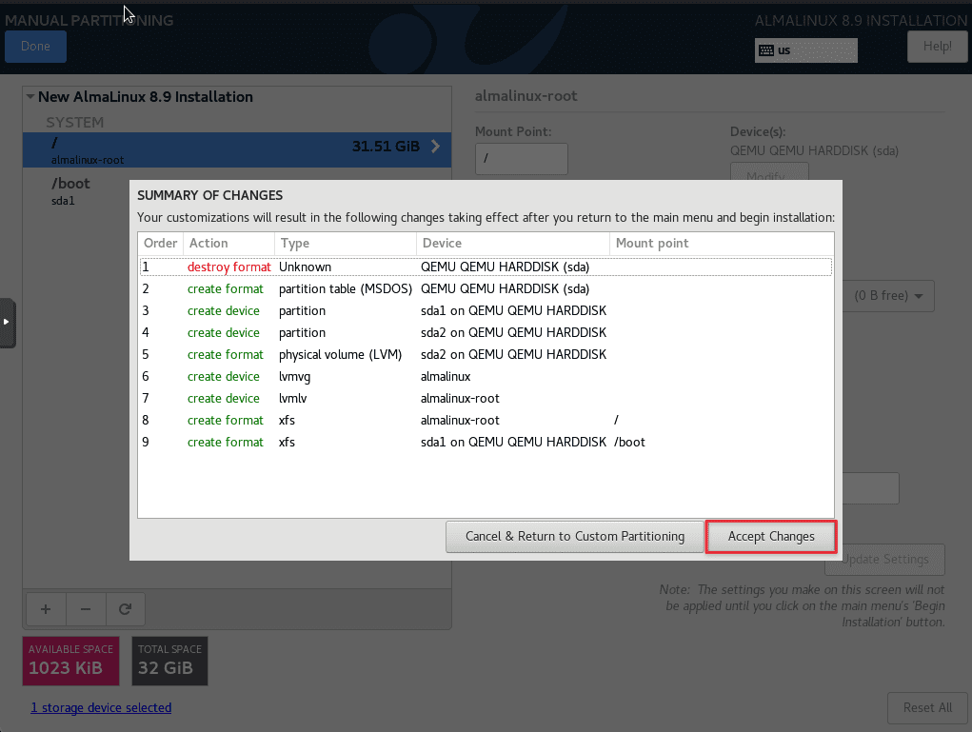Open the Help! button
The image size is (972, 732).
(937, 47)
